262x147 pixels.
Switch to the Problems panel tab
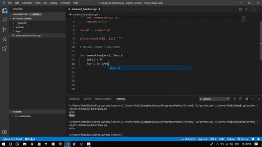75,99
